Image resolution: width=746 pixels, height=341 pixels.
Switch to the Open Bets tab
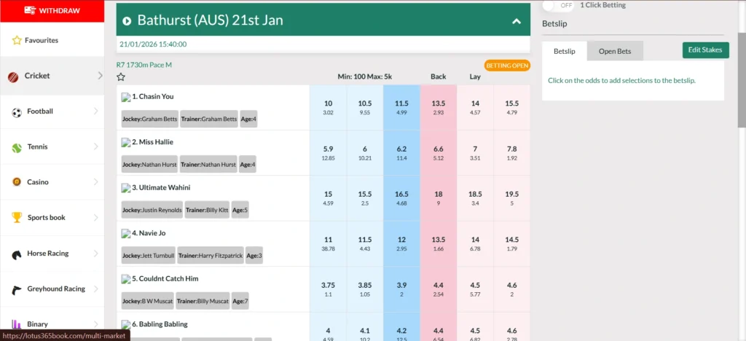click(615, 51)
